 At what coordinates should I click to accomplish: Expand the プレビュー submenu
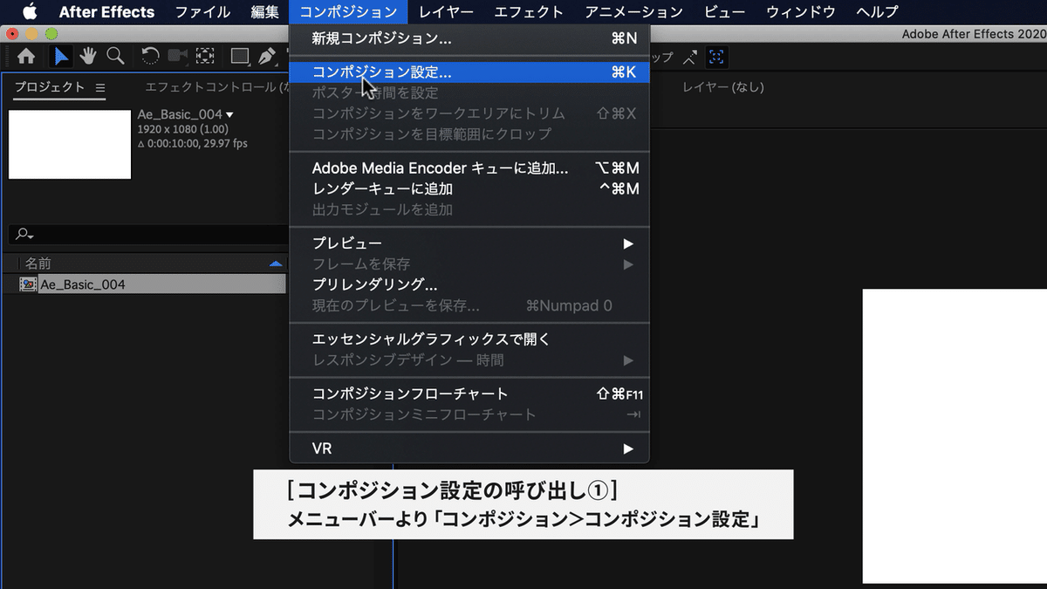click(x=627, y=243)
